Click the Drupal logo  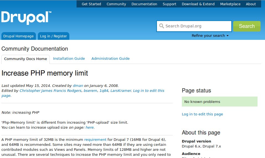[26, 18]
